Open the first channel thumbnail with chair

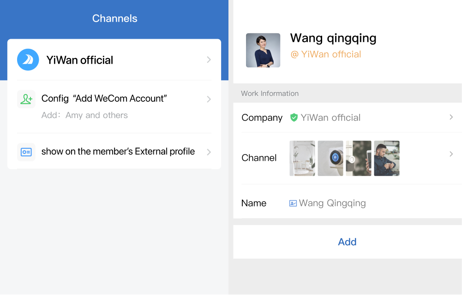pos(302,158)
